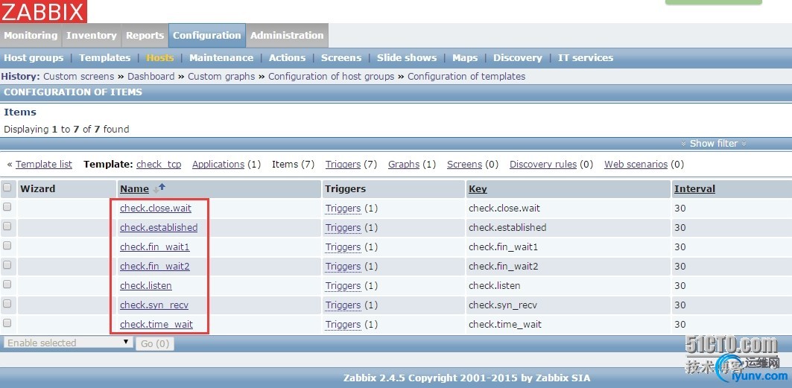Open the Administration tab
Screen dimensions: 792x388
coord(287,35)
